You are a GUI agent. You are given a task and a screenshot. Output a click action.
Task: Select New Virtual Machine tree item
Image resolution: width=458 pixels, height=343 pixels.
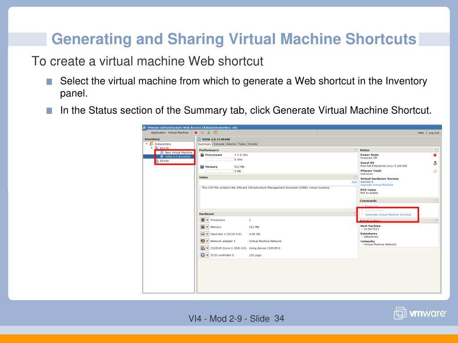click(178, 152)
